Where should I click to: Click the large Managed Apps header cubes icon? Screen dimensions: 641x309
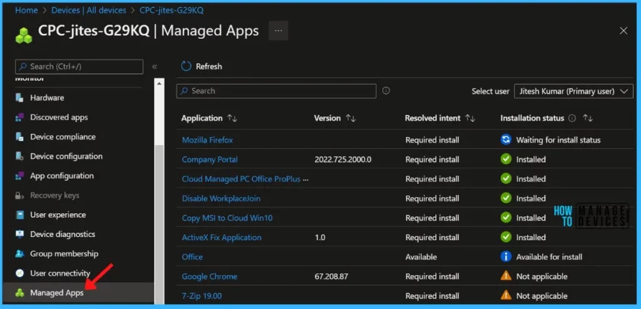[x=24, y=36]
